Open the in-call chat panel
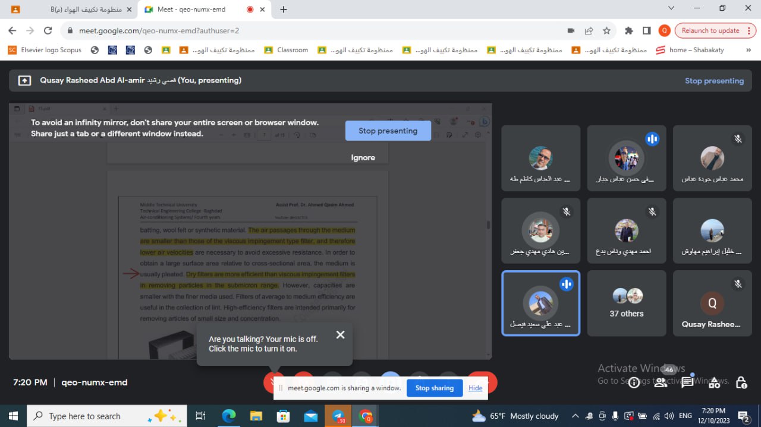This screenshot has width=761, height=427. click(687, 382)
